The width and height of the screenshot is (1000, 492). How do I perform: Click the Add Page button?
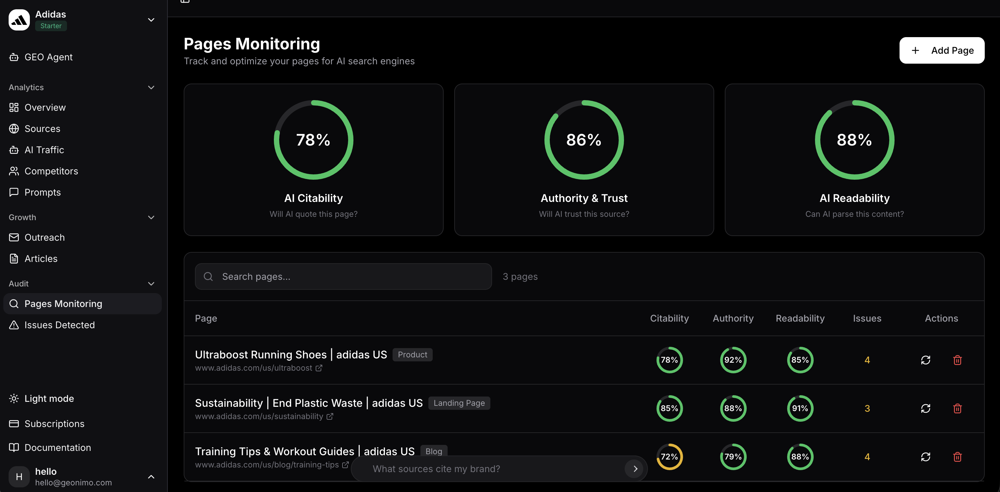pyautogui.click(x=942, y=50)
